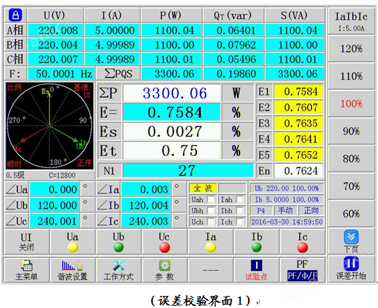Click the 全波 full wave button

(x=203, y=188)
